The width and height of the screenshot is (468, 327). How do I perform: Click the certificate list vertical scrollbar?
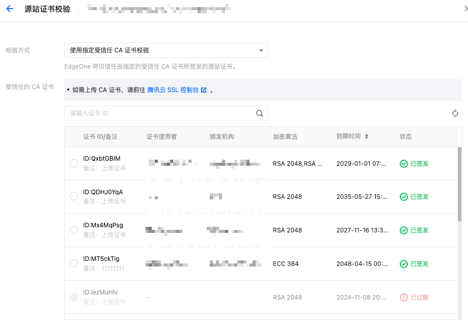459,184
